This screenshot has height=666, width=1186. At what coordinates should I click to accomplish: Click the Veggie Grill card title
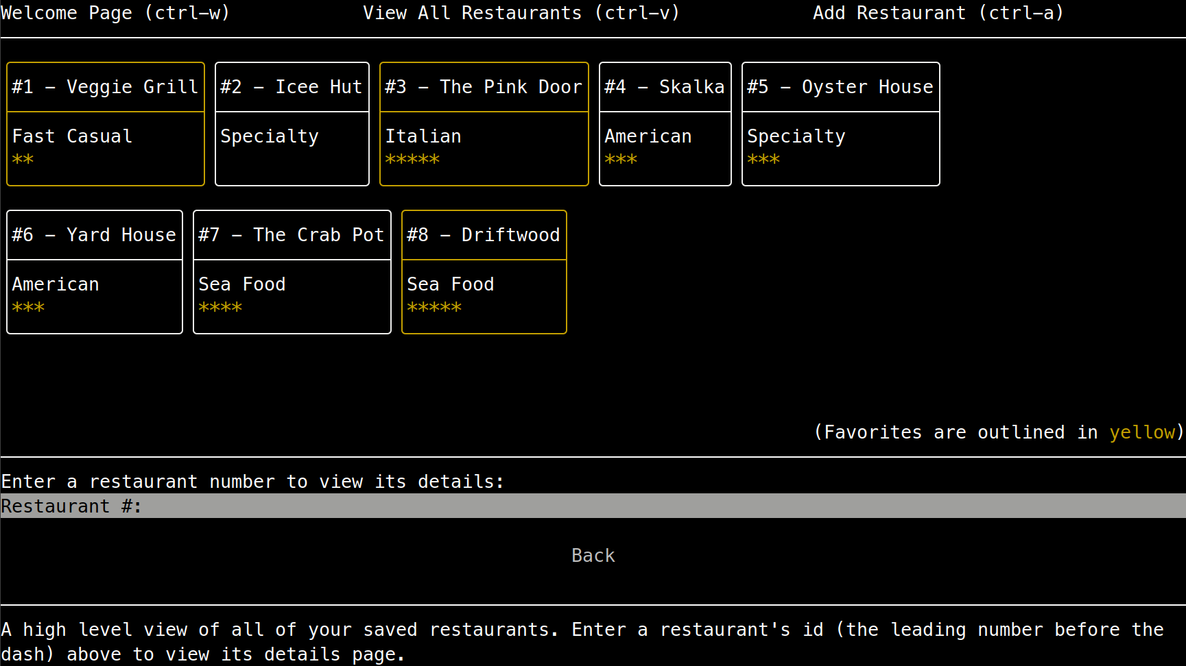coord(105,87)
